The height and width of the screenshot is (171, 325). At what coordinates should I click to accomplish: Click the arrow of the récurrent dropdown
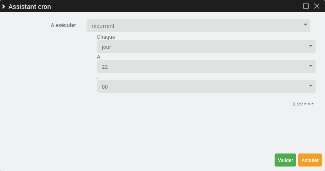tap(305, 25)
